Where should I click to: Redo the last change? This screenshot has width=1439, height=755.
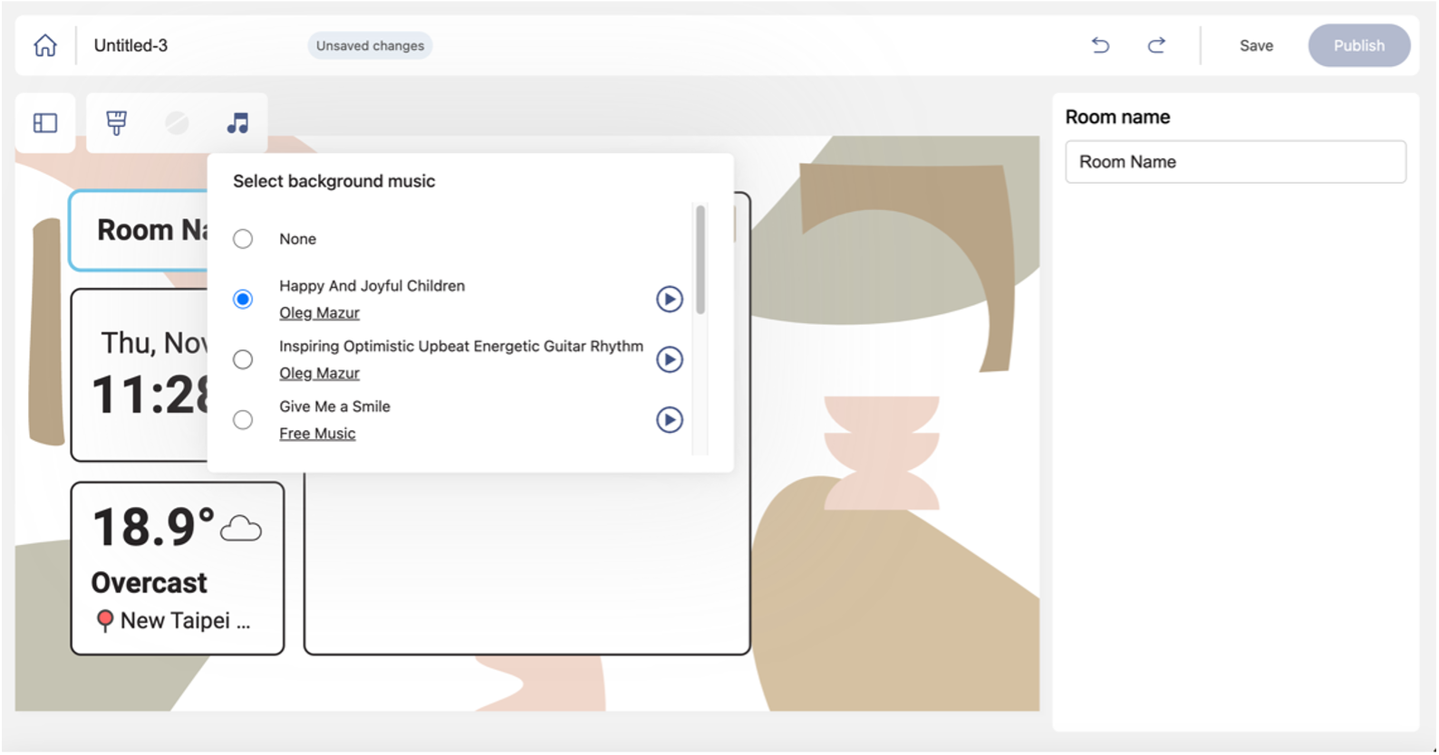click(1156, 45)
